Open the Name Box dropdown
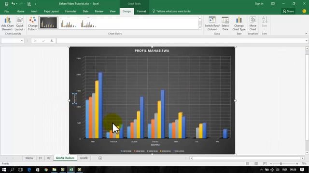 tap(22, 40)
